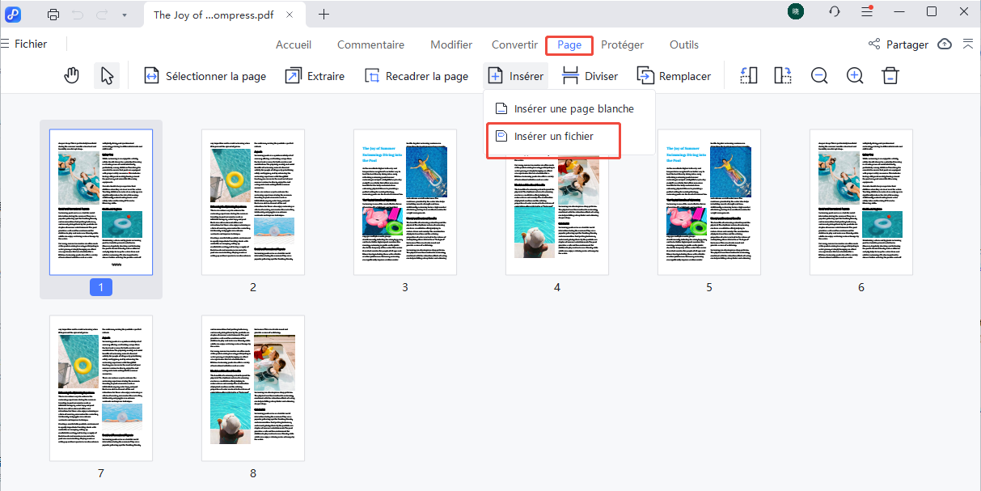981x491 pixels.
Task: Click Recadrer la page button
Action: coord(417,76)
